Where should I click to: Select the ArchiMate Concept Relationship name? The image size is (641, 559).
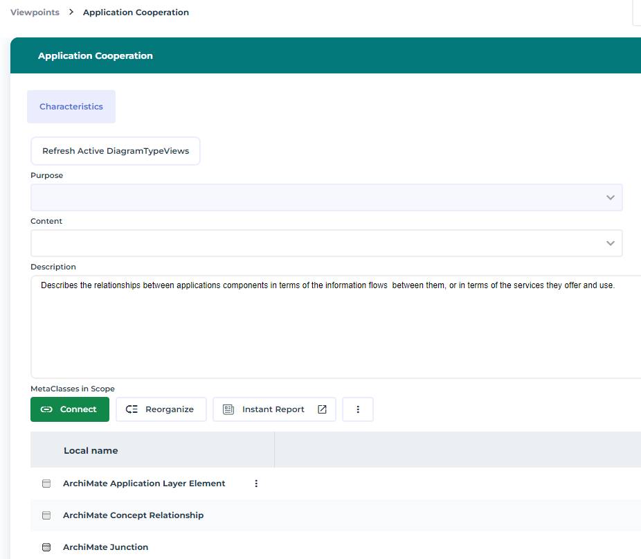pyautogui.click(x=133, y=515)
